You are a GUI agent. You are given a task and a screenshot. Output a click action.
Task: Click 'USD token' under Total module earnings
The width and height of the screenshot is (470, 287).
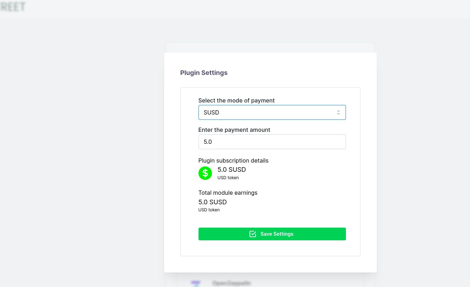(209, 210)
